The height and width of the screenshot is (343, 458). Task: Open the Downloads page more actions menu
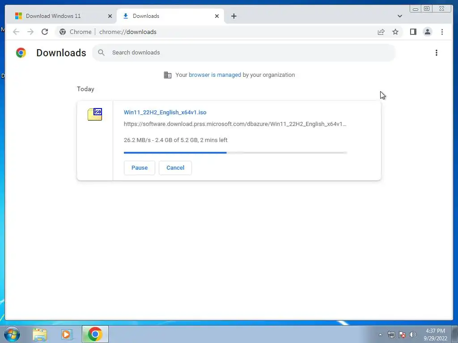pyautogui.click(x=437, y=53)
